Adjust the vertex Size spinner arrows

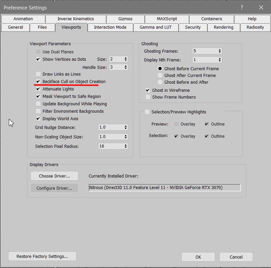coord(126,59)
